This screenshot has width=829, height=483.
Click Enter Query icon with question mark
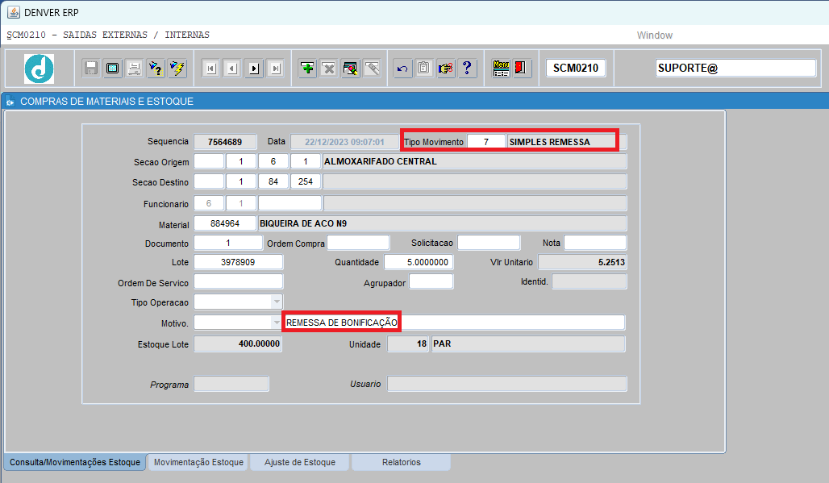[x=156, y=69]
